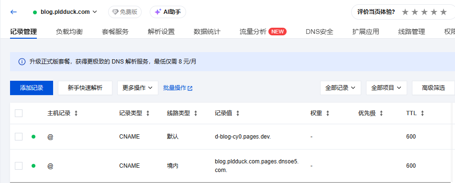This screenshot has height=183, width=455.
Task: Click the 免费版 plan badge
Action: 125,12
